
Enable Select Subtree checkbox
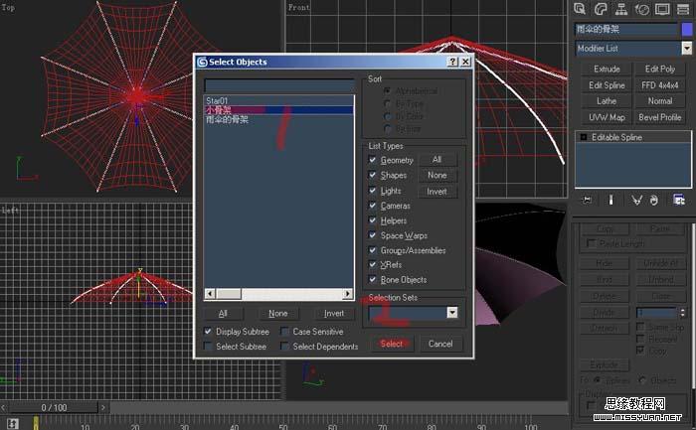pos(208,346)
